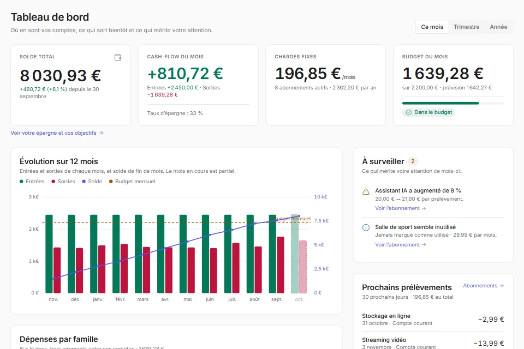Toggle the Entrées legend item
This screenshot has width=524, height=349.
pyautogui.click(x=32, y=182)
